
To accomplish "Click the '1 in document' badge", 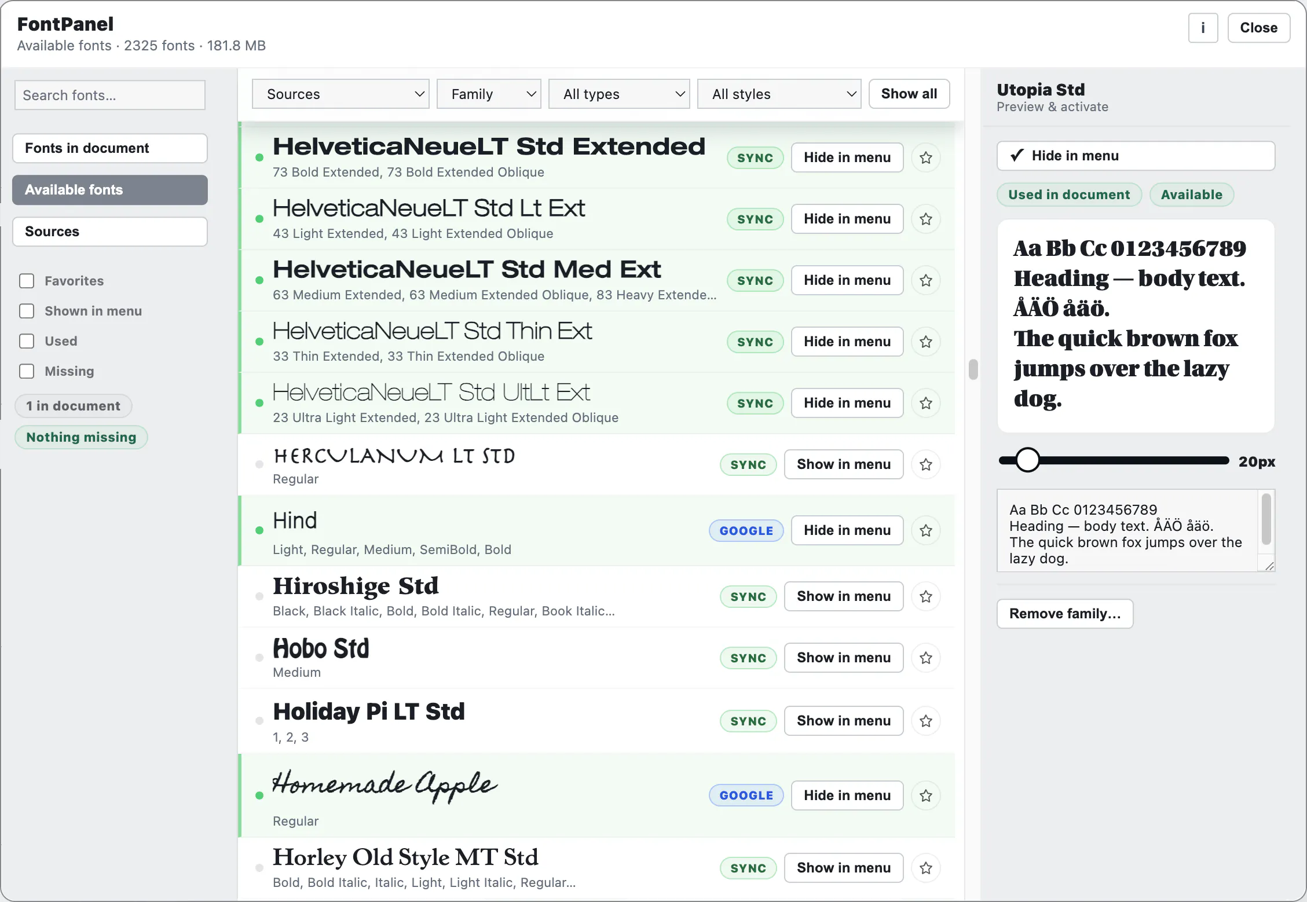I will point(74,406).
